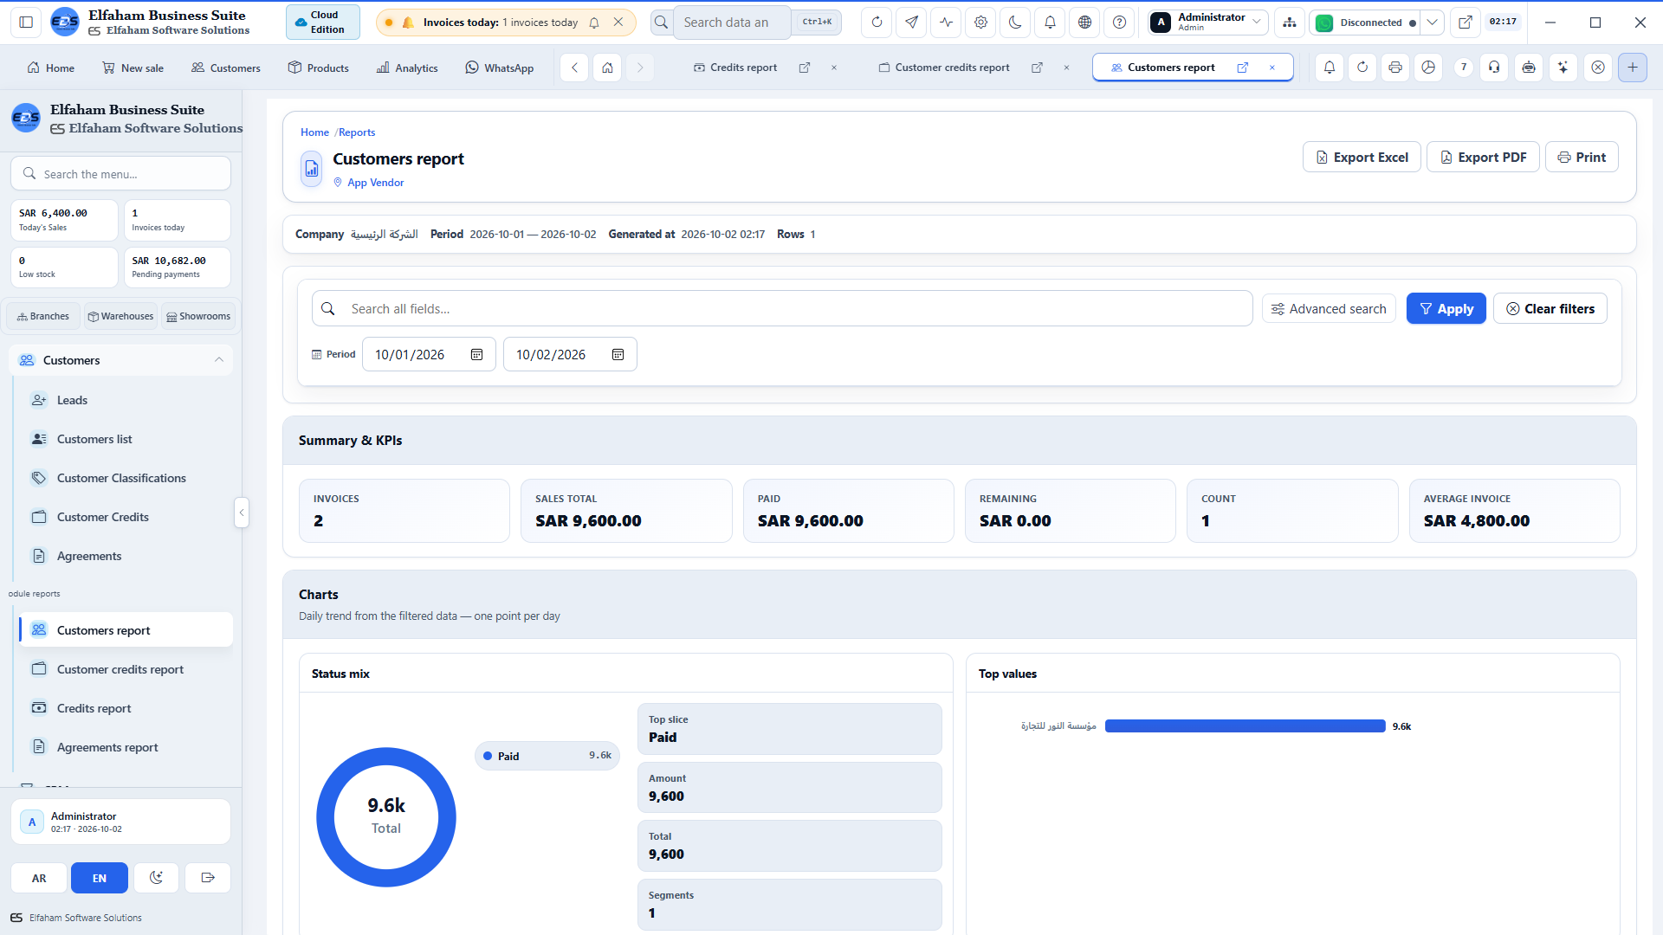The height and width of the screenshot is (935, 1663).
Task: Collapse the Customers sidebar section
Action: tap(219, 360)
